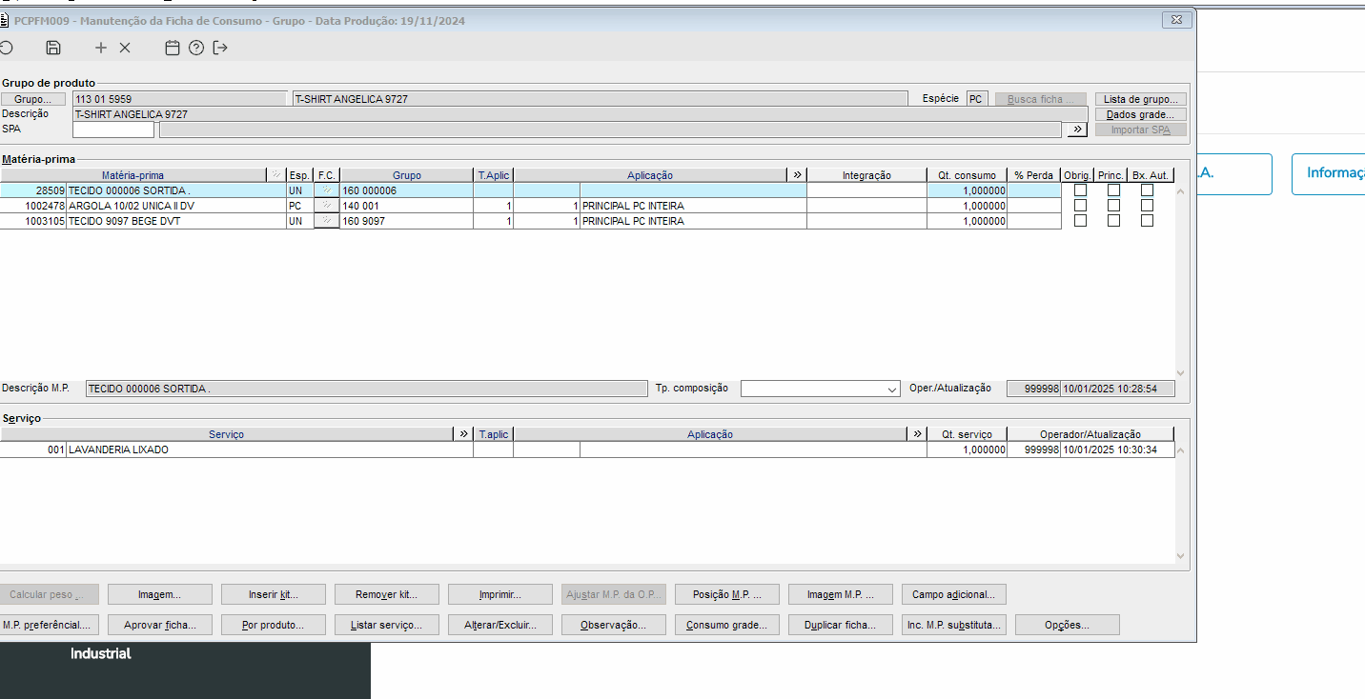Click Industrial label in the background window
This screenshot has height=699, width=1365.
[x=101, y=653]
